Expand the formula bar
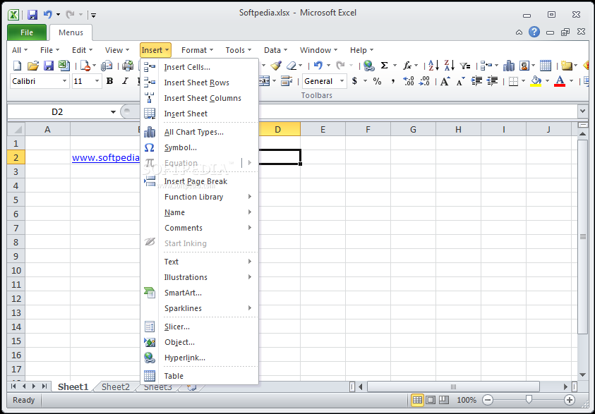 [582, 111]
